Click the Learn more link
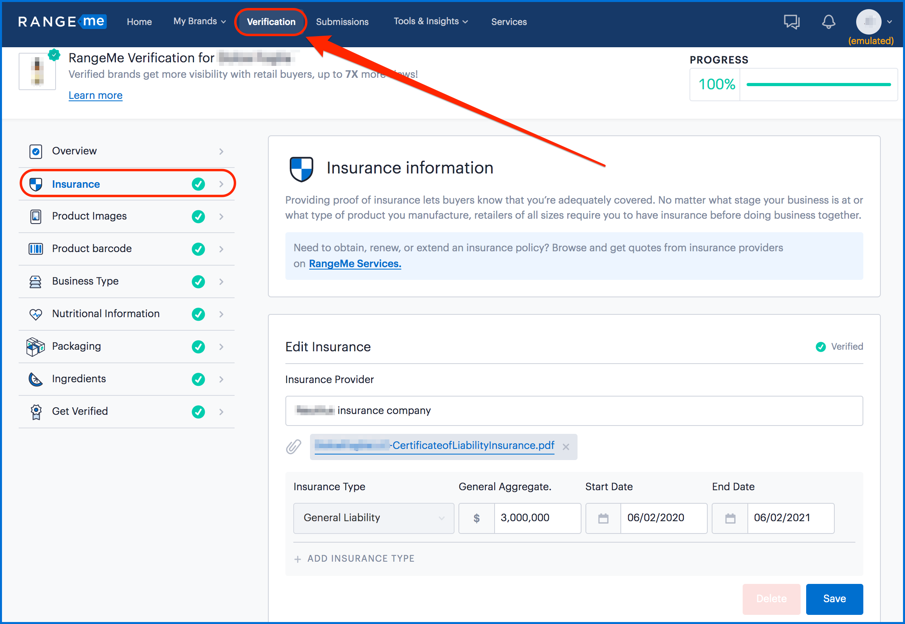The image size is (905, 624). click(x=95, y=95)
